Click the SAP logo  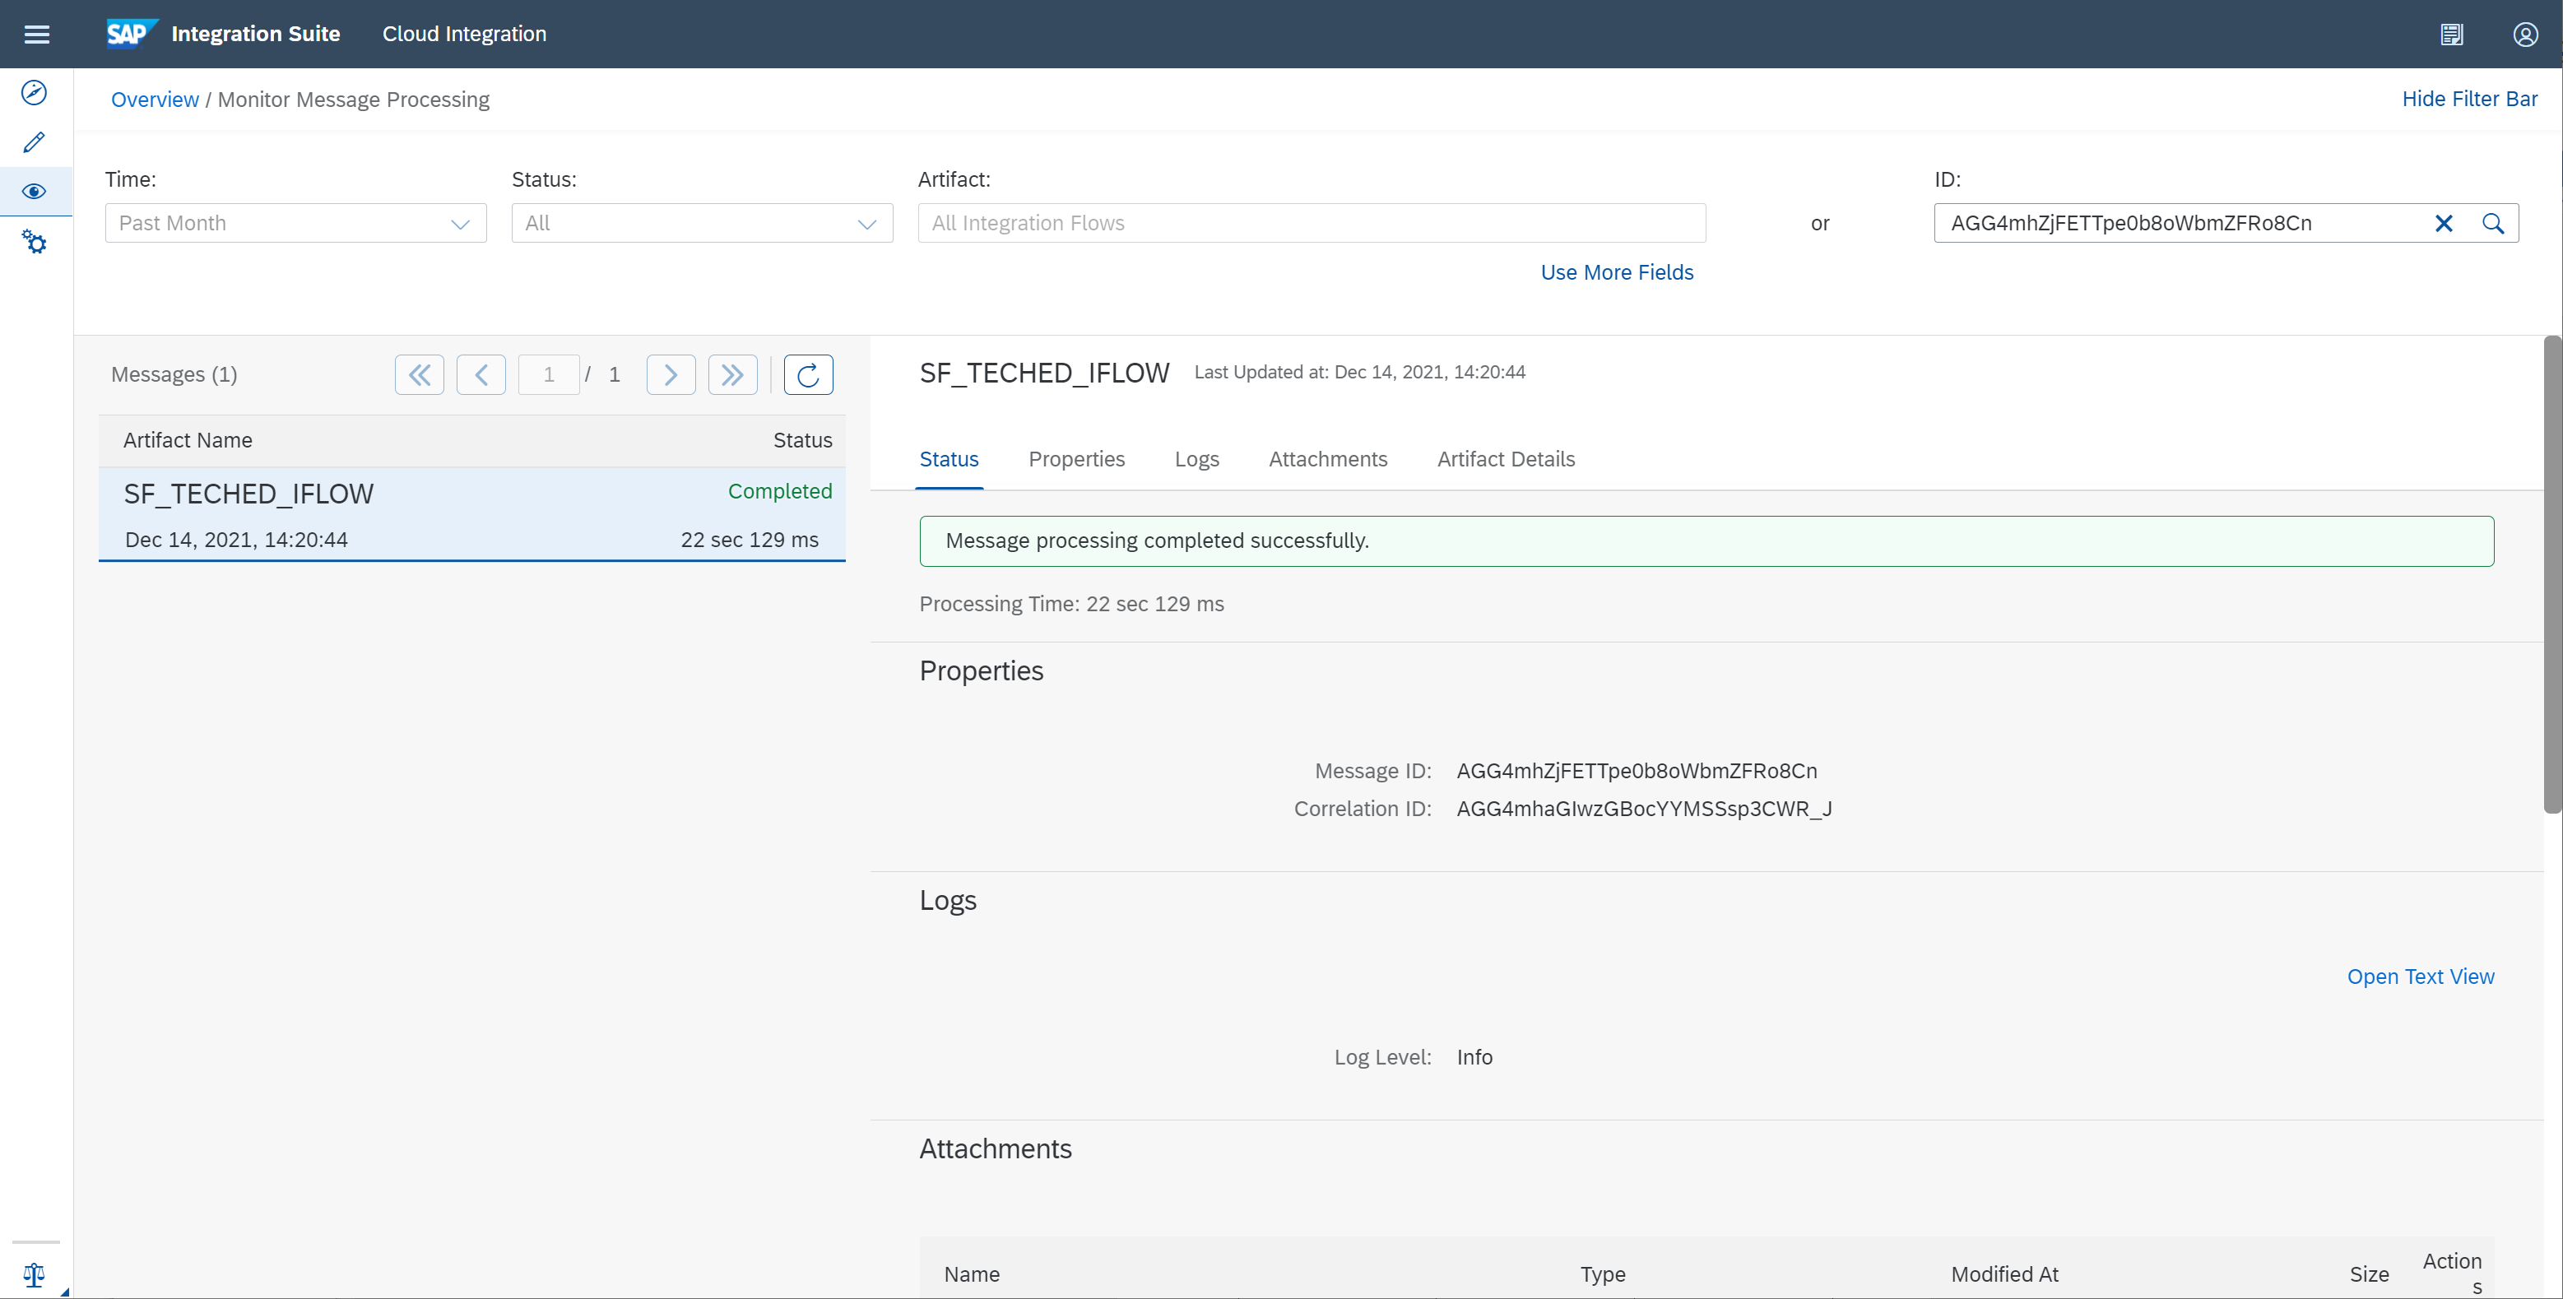coord(132,34)
